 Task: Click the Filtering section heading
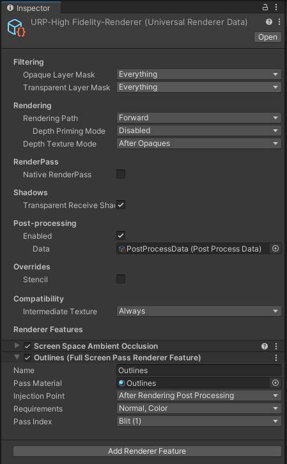(29, 62)
